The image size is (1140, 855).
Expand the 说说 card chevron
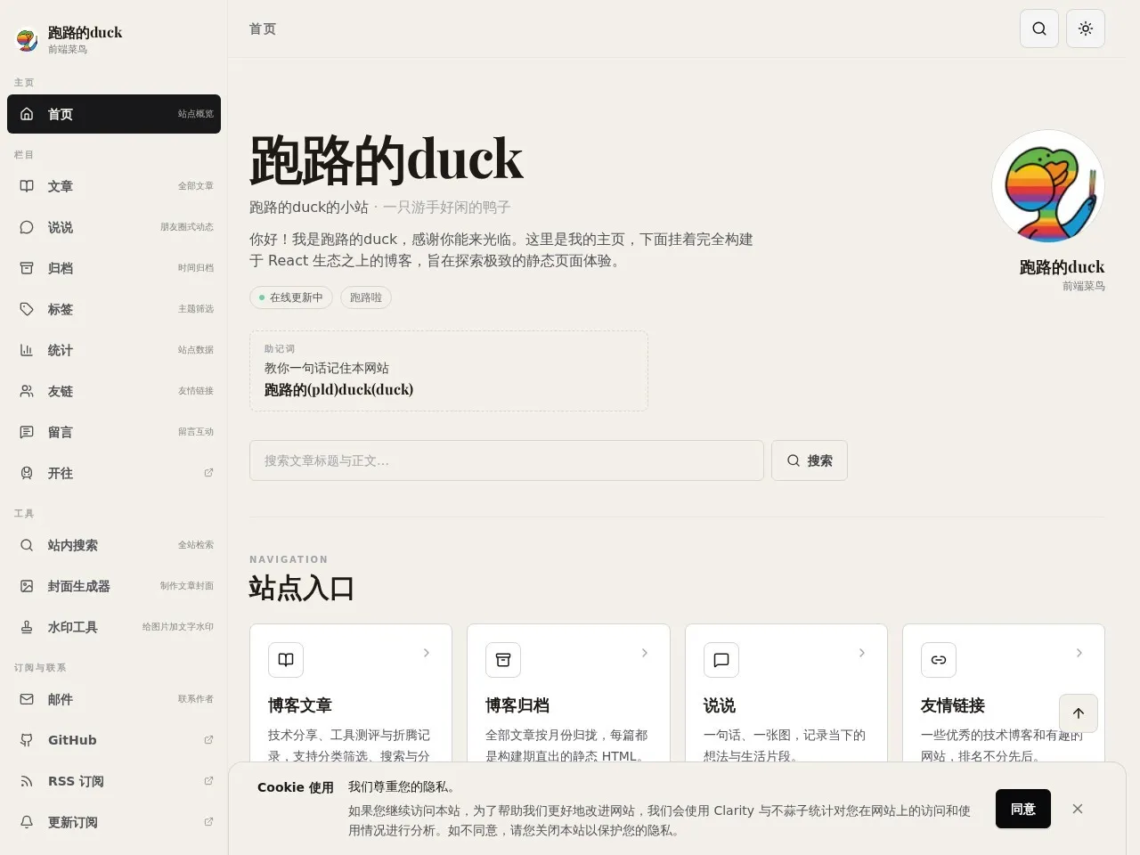point(862,653)
